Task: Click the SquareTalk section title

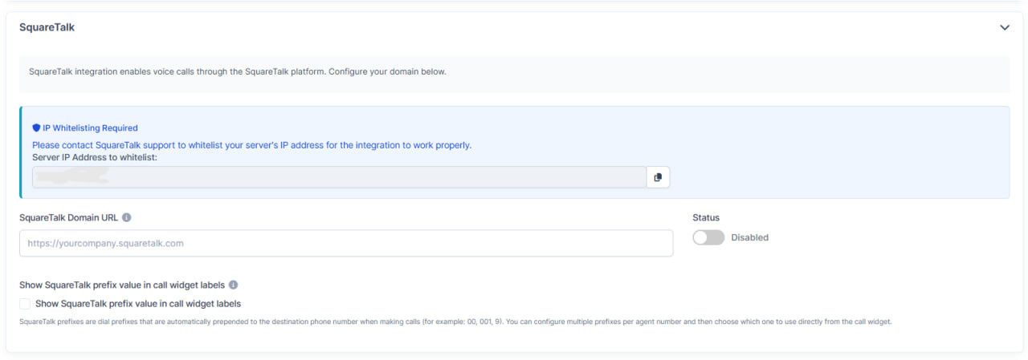Action: pos(47,27)
